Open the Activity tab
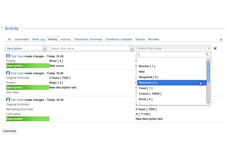 (65, 39)
